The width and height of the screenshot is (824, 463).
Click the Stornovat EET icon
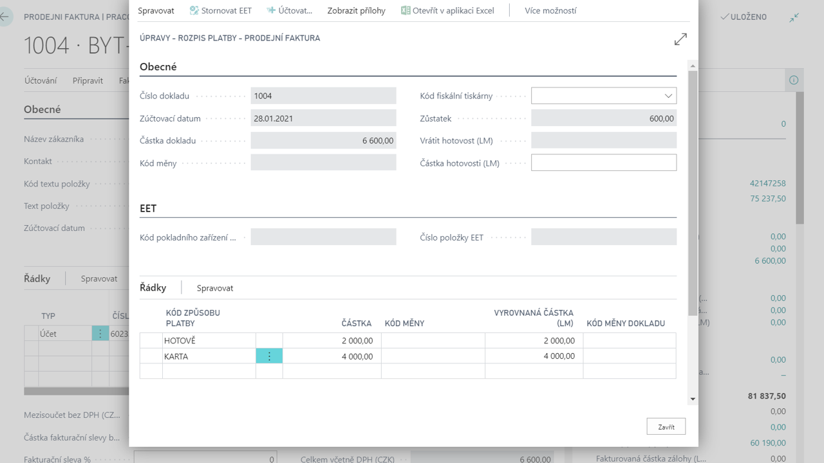coord(194,10)
